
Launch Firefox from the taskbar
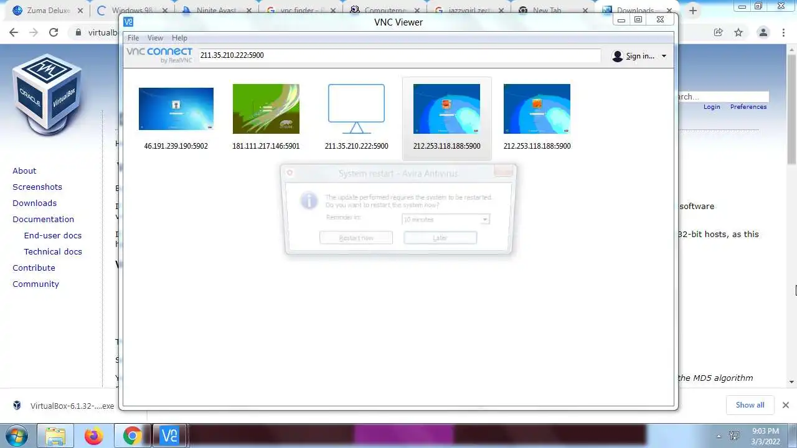pos(93,436)
